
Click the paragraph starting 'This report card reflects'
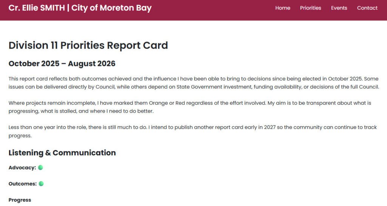pos(194,83)
